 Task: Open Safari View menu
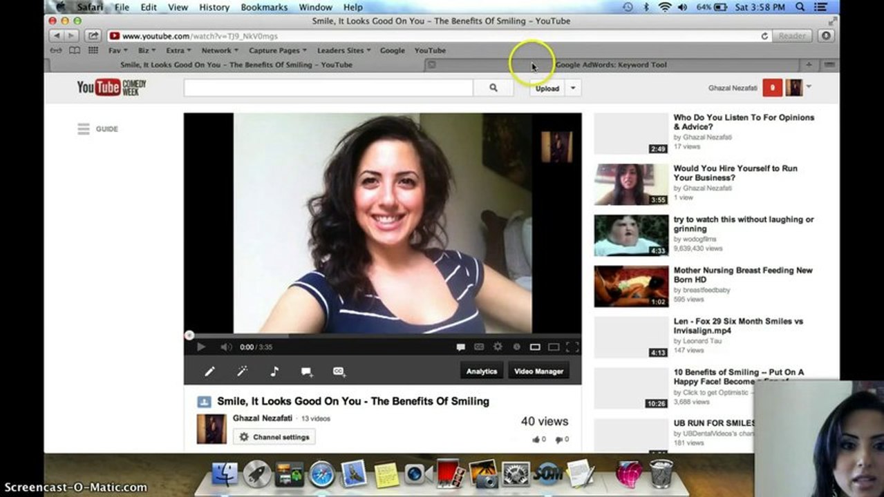pos(178,7)
